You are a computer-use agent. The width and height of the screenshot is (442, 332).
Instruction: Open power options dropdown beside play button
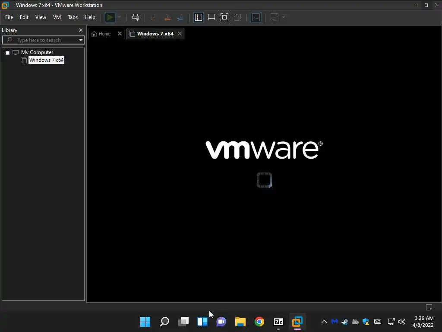tap(119, 17)
